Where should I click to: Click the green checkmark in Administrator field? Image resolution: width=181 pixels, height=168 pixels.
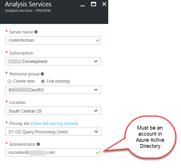click(x=98, y=152)
